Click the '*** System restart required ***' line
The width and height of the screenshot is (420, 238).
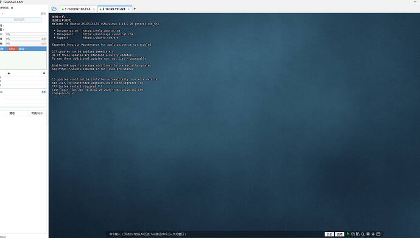tap(77, 86)
